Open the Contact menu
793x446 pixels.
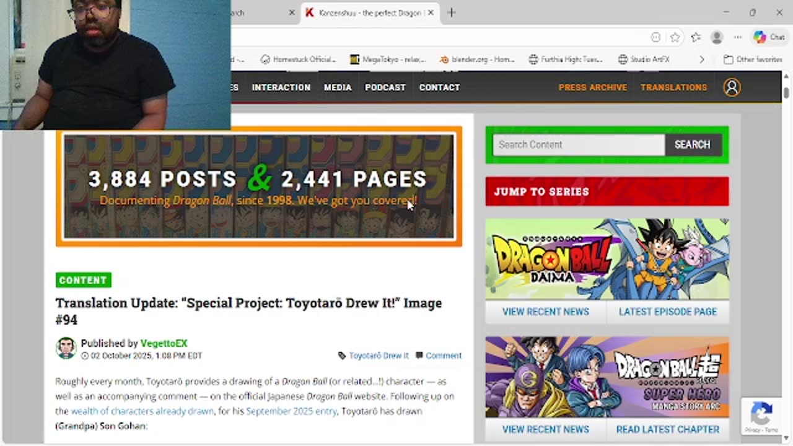coord(439,87)
